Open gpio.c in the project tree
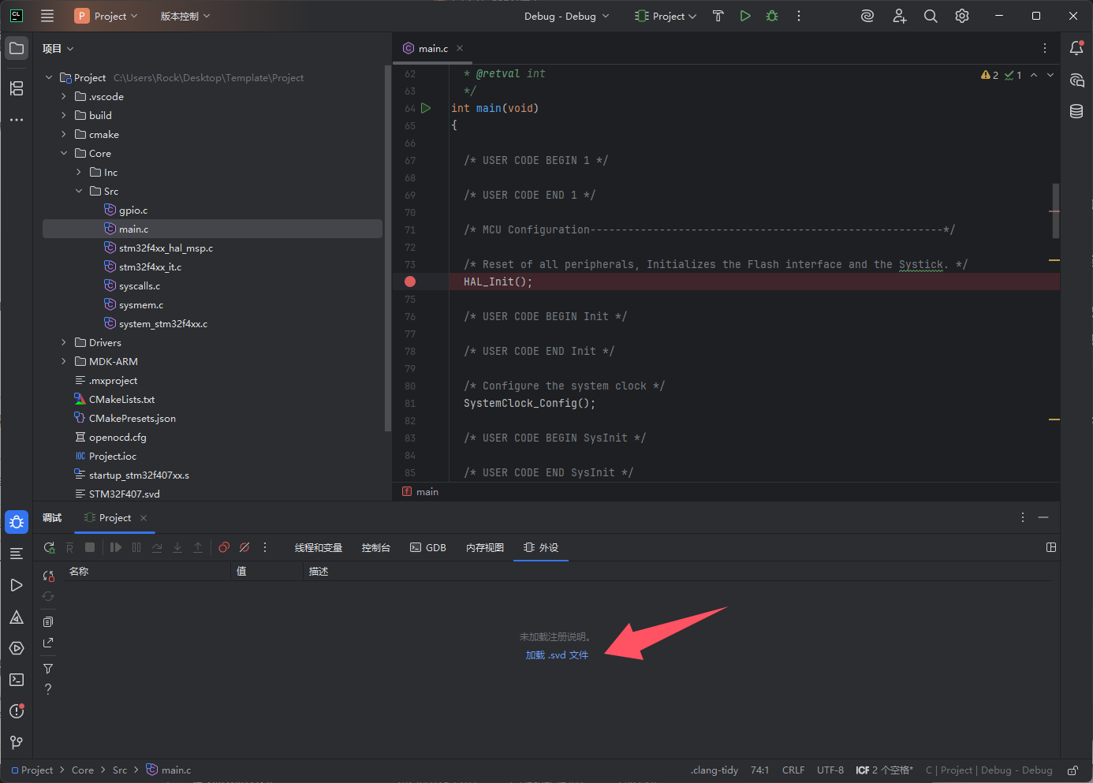Screen dimensions: 1093x783 [133, 210]
